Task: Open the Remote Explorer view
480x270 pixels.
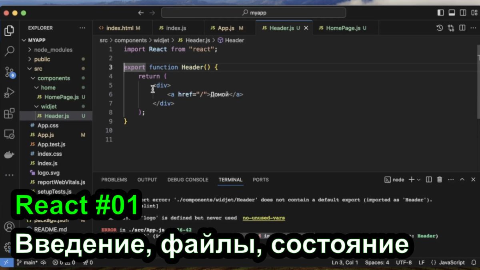Action: pos(9,134)
